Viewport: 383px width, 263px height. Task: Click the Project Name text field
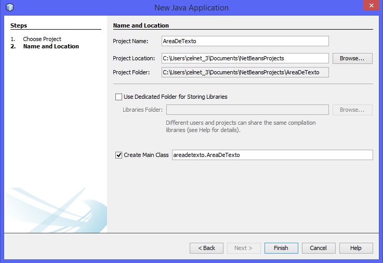tap(245, 41)
